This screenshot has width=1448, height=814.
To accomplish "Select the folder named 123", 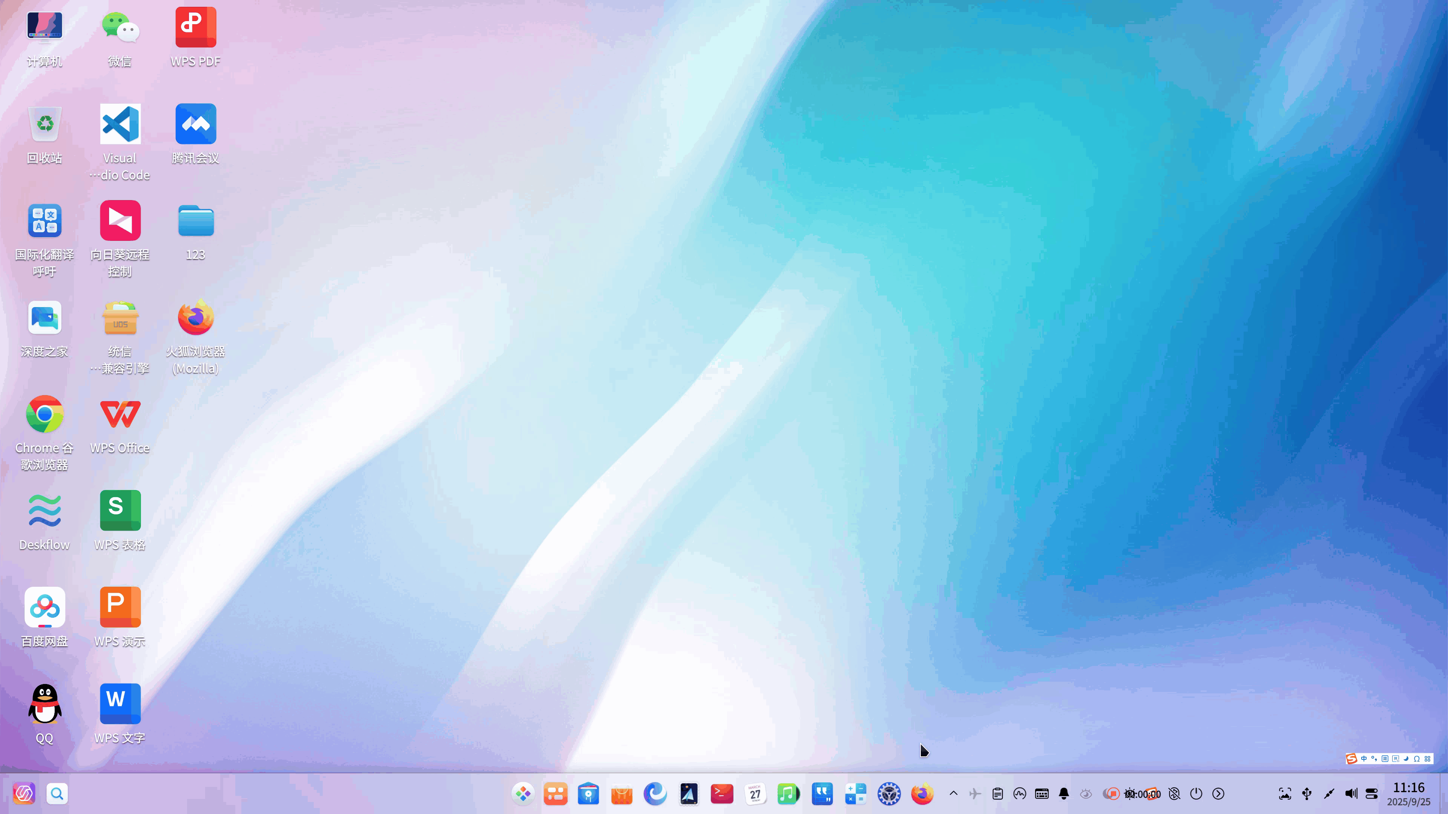I will click(196, 220).
